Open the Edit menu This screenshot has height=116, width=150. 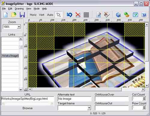[x=10, y=9]
